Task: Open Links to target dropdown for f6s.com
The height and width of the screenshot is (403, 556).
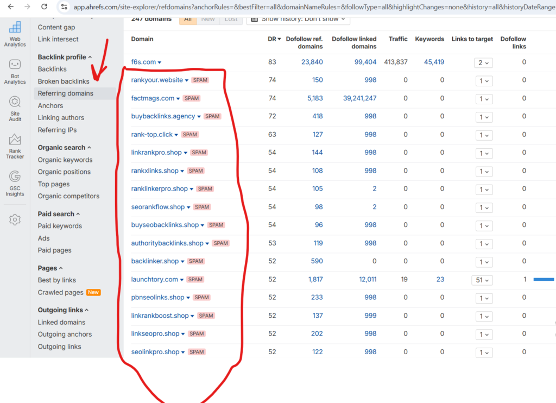Action: (x=483, y=63)
